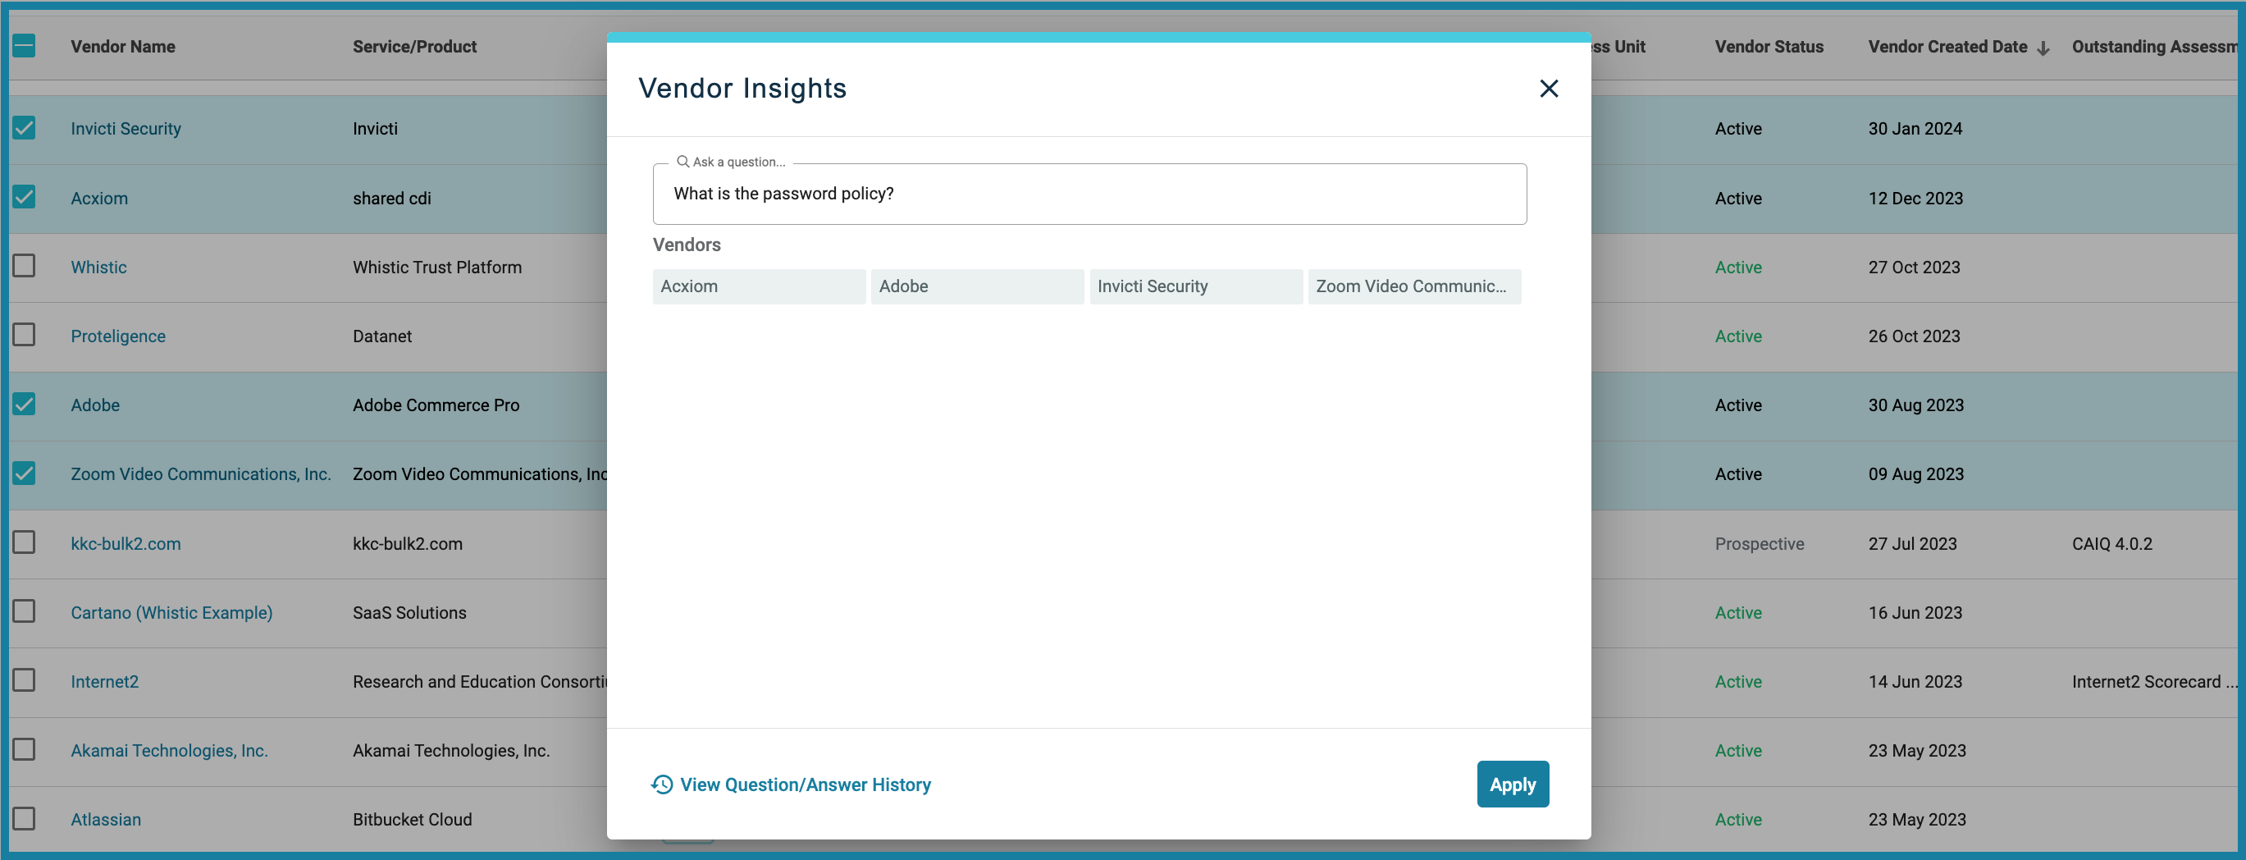Open Cartano (Whistic Example) vendor link
2246x860 pixels.
171,612
